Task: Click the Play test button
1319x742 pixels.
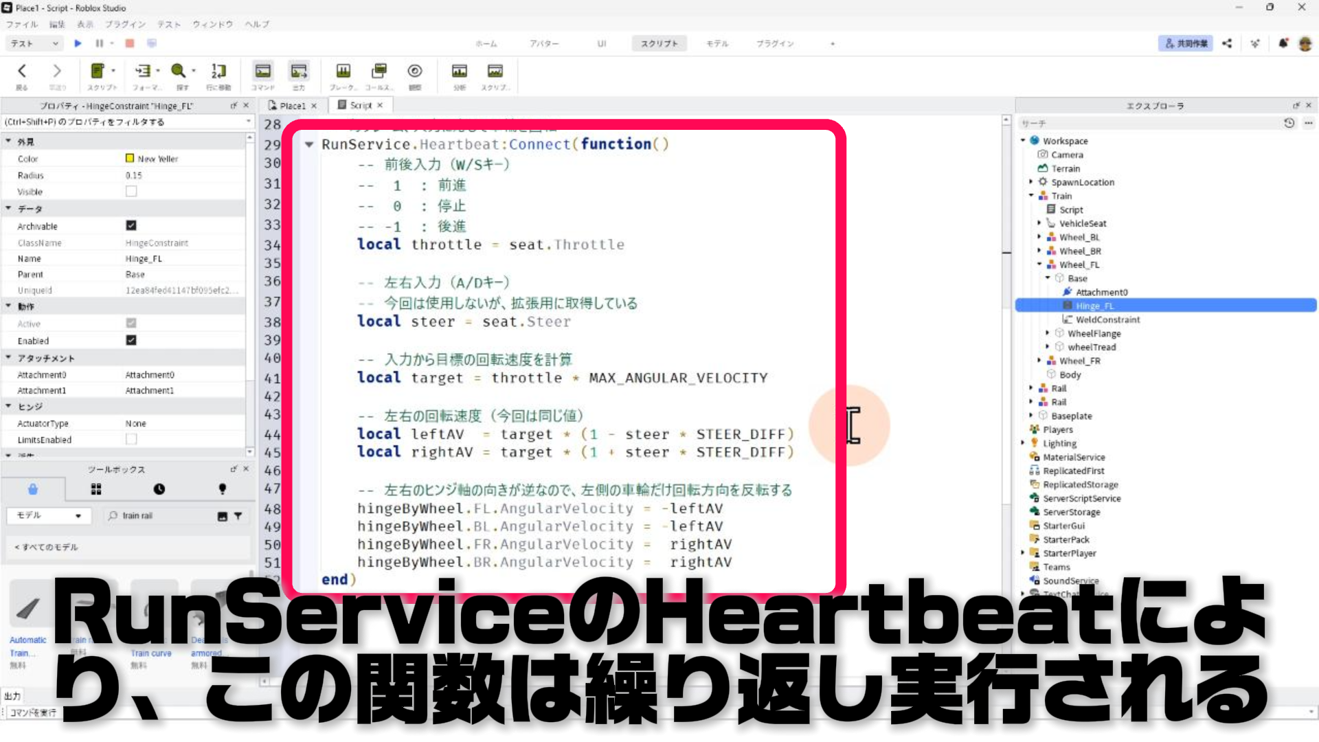Action: pos(78,43)
